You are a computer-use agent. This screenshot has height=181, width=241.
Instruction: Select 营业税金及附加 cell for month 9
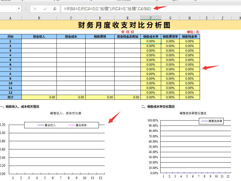point(128,79)
